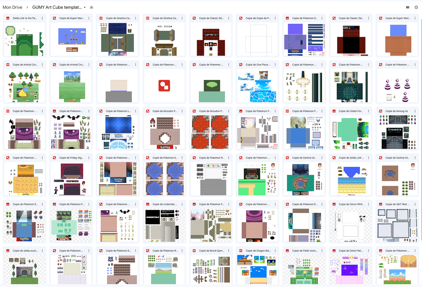Open the Friday Night stage thumbnail
Image resolution: width=422 pixels, height=287 pixels.
(x=71, y=179)
